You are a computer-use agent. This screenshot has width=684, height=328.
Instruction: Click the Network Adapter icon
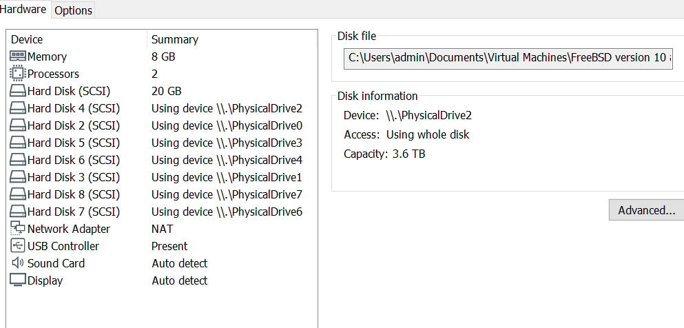18,229
